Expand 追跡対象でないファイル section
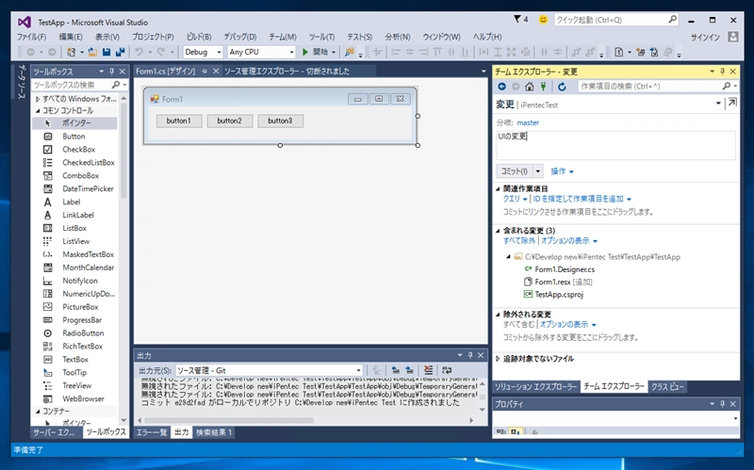Image resolution: width=754 pixels, height=470 pixels. click(499, 359)
